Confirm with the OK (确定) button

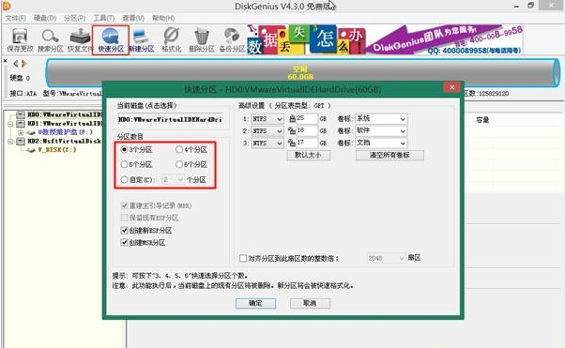click(255, 303)
